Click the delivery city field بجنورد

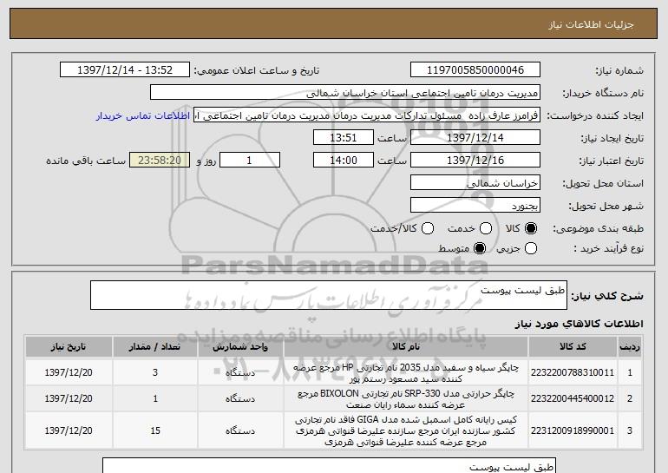click(475, 206)
